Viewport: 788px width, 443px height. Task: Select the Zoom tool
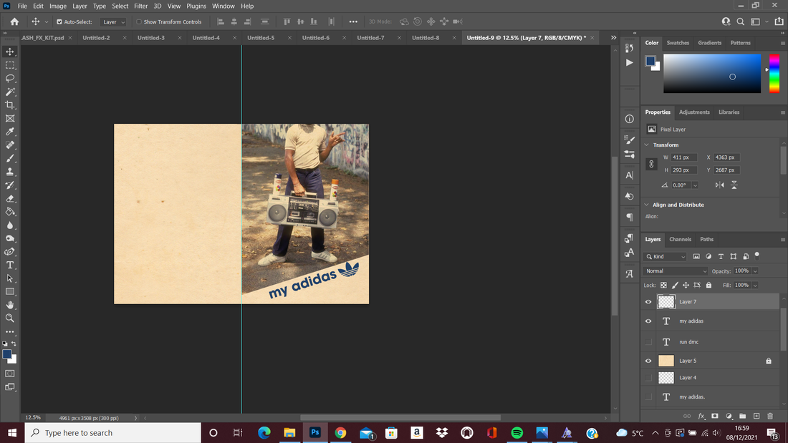(x=10, y=318)
